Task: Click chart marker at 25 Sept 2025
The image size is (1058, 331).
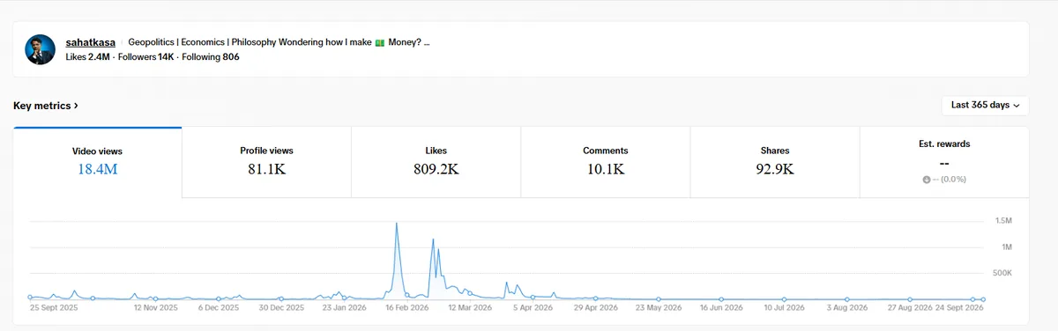Action: pos(30,297)
